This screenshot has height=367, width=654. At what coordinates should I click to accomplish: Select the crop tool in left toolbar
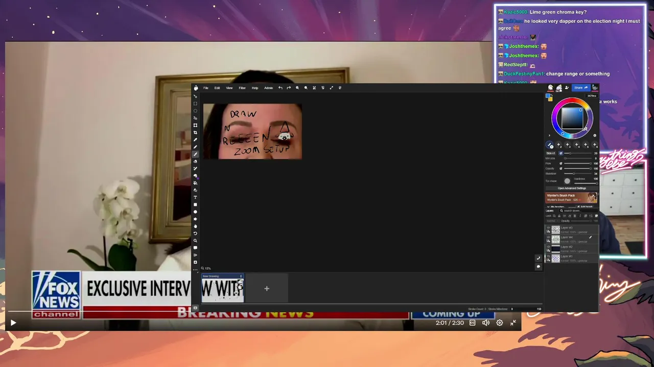click(195, 133)
